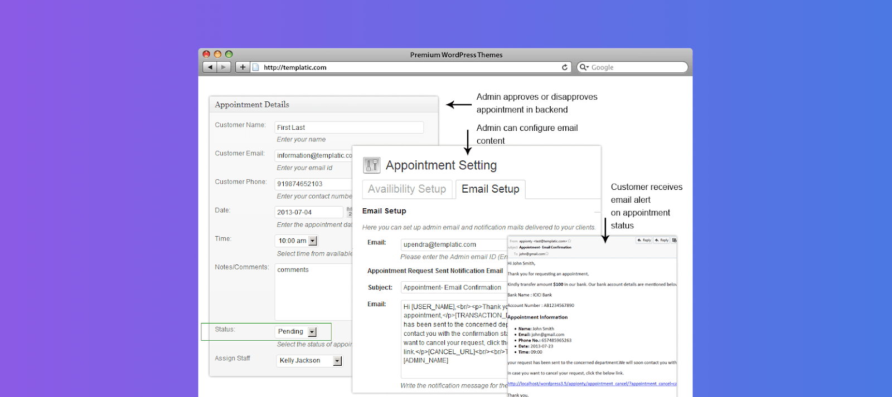Minimize the browser window with yellow button
This screenshot has width=892, height=397.
(x=217, y=54)
